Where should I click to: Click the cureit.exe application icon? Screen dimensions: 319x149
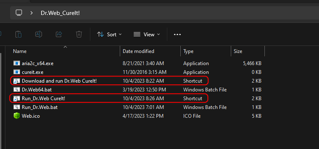17,72
